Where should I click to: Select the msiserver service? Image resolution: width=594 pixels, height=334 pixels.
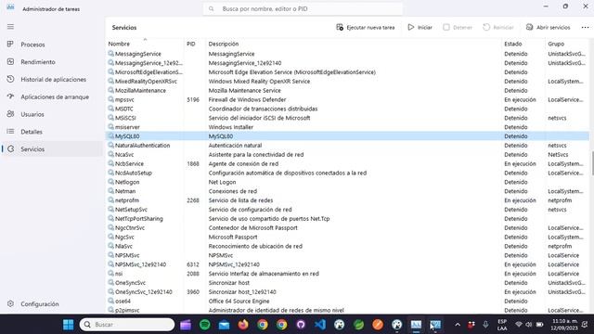click(x=347, y=127)
